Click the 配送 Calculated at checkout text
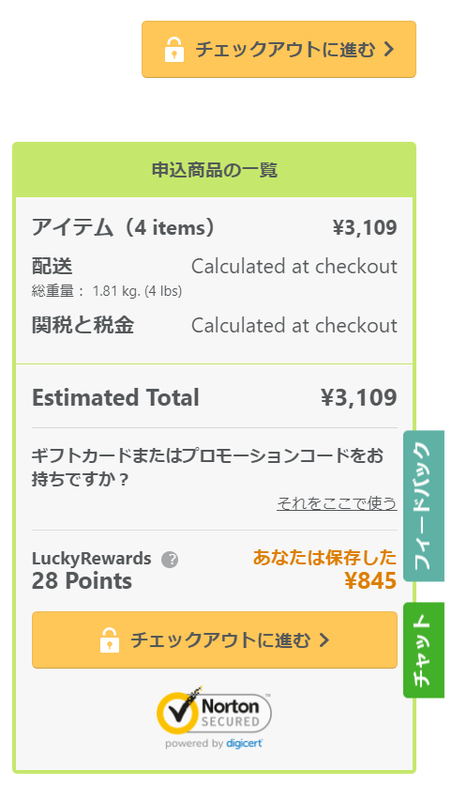 pyautogui.click(x=294, y=267)
